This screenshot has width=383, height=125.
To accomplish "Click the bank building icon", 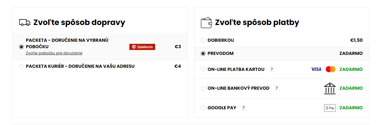I will point(330,88).
